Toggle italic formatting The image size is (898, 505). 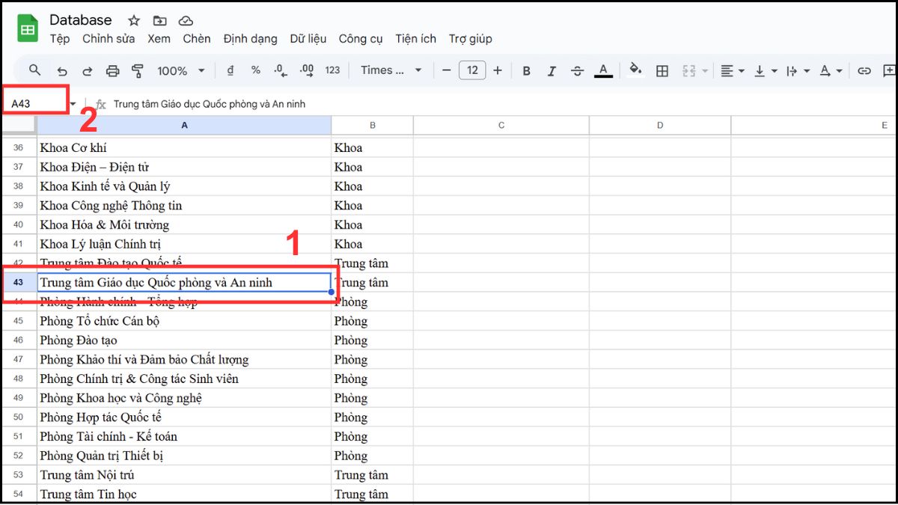click(x=552, y=70)
